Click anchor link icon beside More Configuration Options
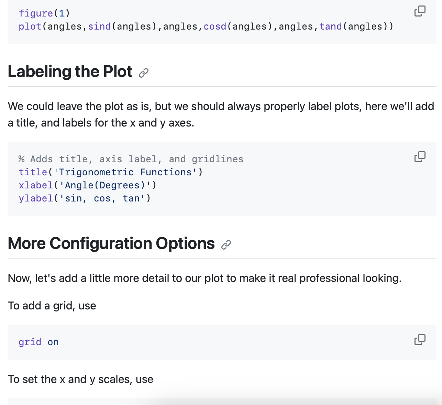 point(226,245)
